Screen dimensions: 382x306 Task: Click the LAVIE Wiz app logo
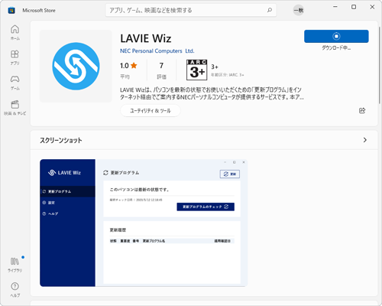[76, 67]
